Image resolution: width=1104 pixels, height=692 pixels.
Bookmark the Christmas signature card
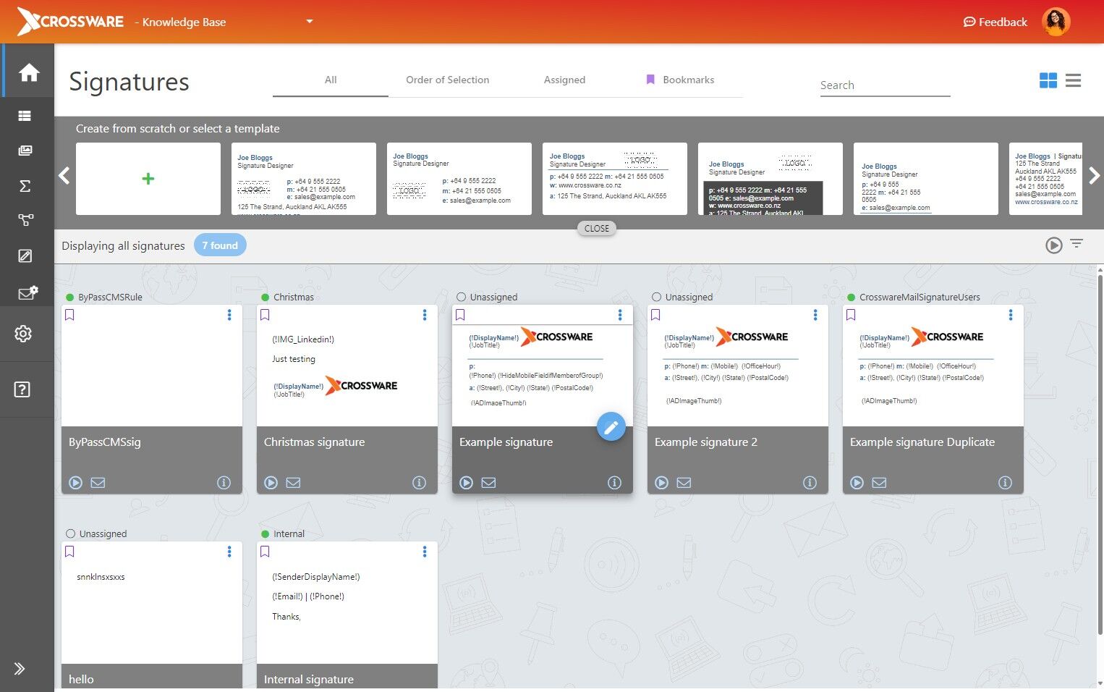pos(265,315)
